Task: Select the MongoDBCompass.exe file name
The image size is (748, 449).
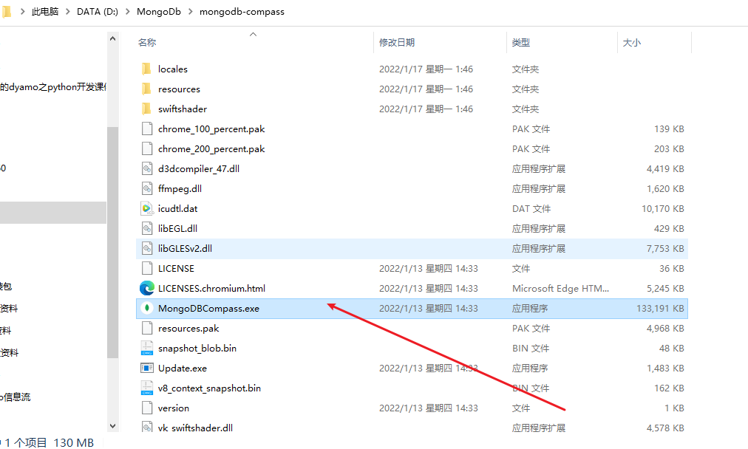Action: pos(208,309)
